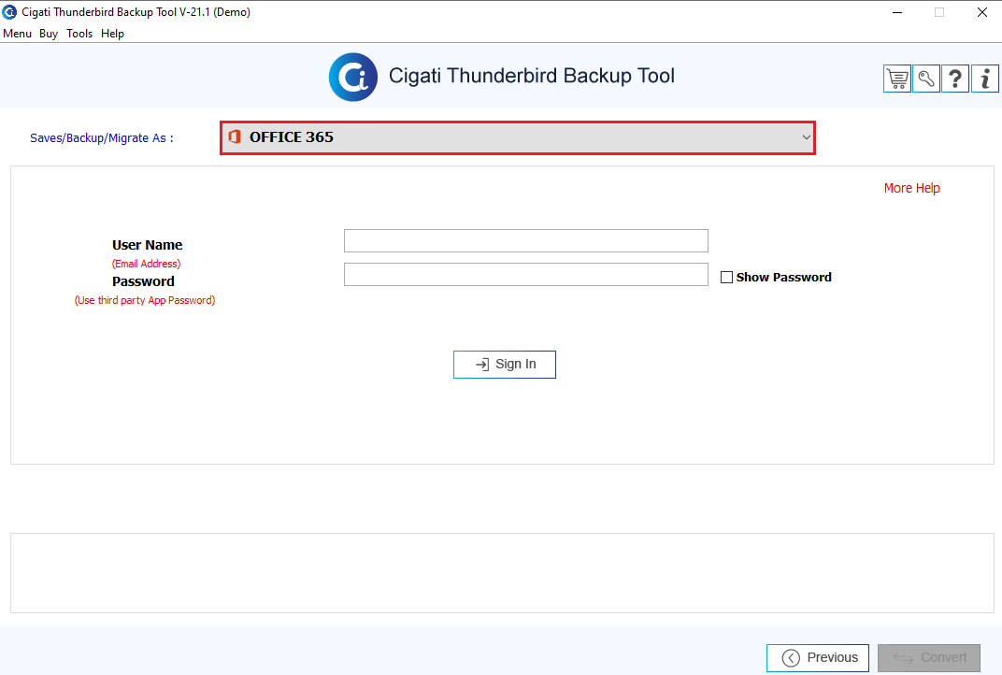Screen dimensions: 1002x675
Task: Enable the Show Password checkbox
Action: point(726,278)
